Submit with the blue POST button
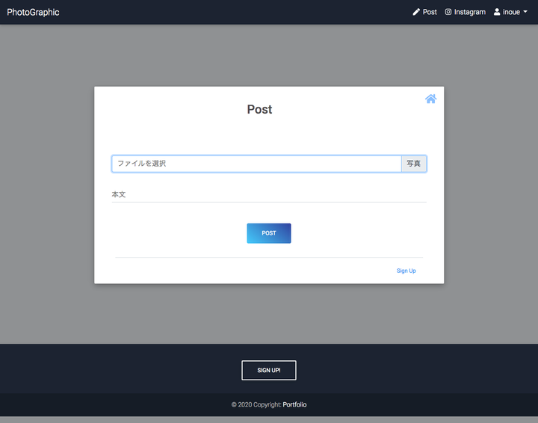 [269, 233]
